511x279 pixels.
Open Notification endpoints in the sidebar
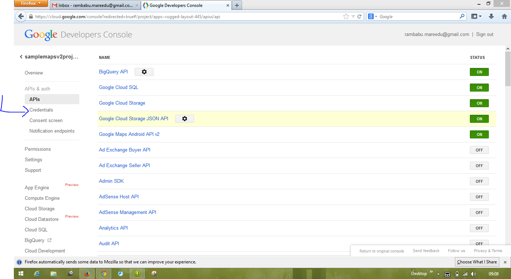click(52, 131)
